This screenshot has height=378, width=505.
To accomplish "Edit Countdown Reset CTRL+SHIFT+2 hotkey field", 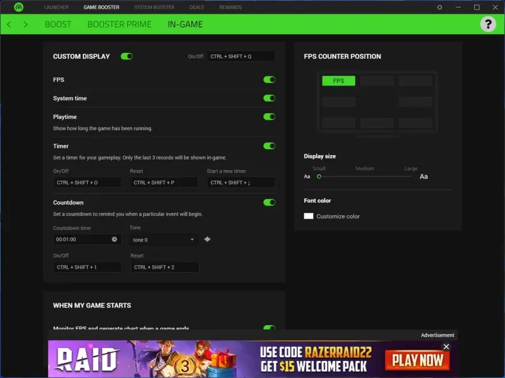I will pyautogui.click(x=165, y=267).
